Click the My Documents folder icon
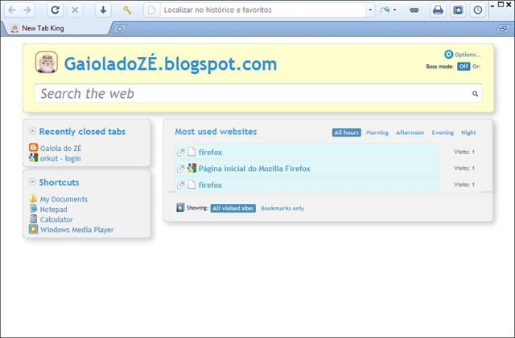515x338 pixels. pos(33,198)
